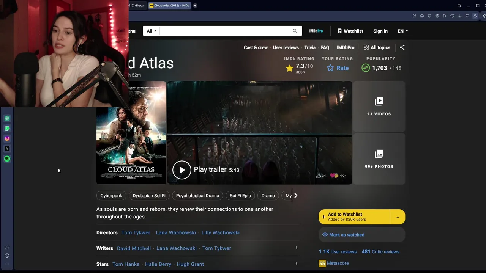Open browsing history clock icon in sidebar
The width and height of the screenshot is (486, 273).
pos(7,256)
